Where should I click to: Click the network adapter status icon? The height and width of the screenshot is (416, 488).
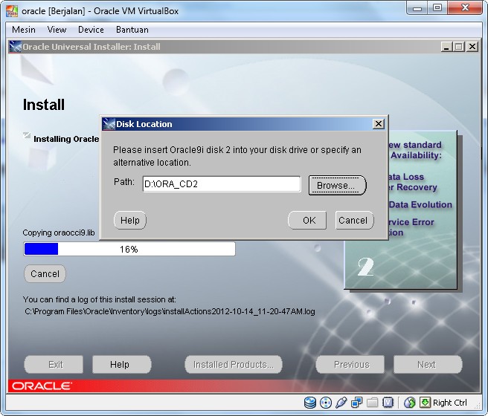pyautogui.click(x=356, y=403)
